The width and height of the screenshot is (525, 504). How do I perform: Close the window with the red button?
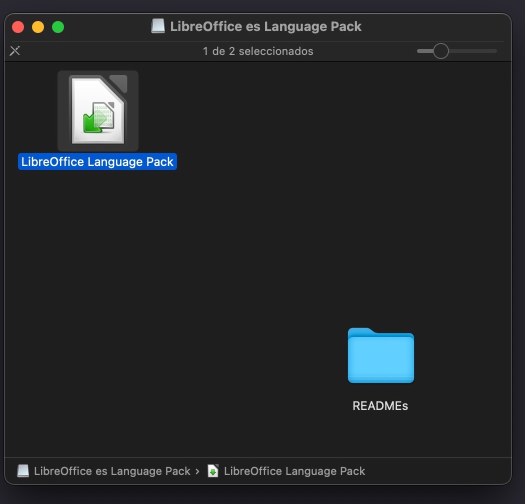pos(18,27)
